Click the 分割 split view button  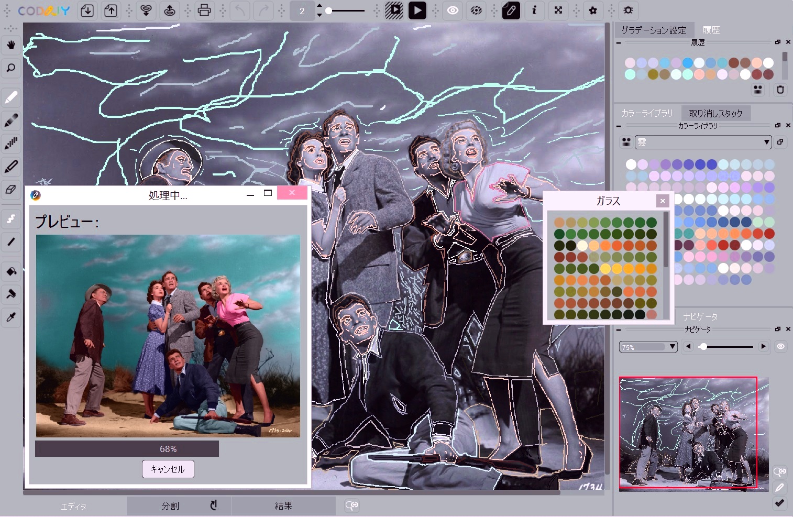170,506
